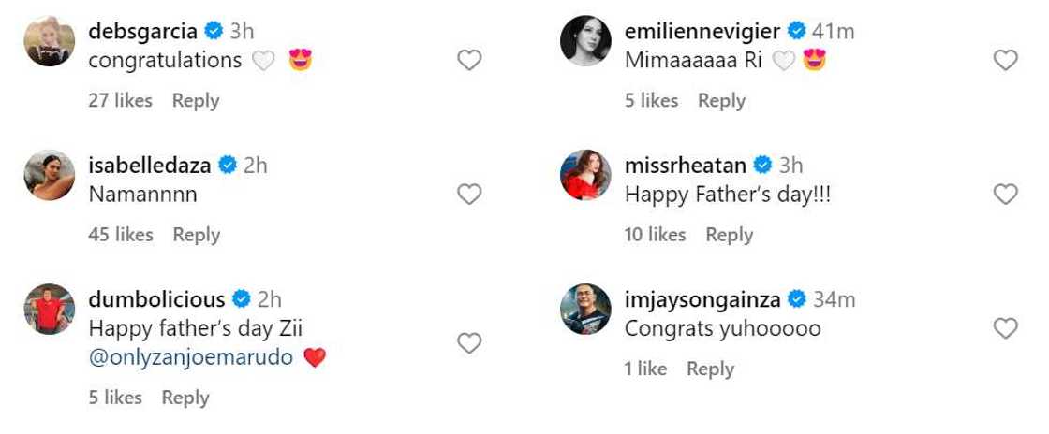Open missrheatan's profile photo
The height and width of the screenshot is (434, 1049).
click(x=585, y=175)
